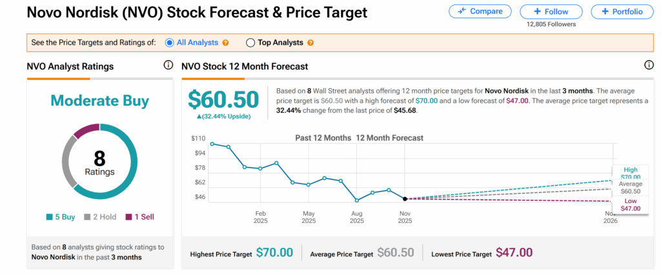Click the Average $60.50 forecast label
The width and height of the screenshot is (661, 275).
click(631, 187)
